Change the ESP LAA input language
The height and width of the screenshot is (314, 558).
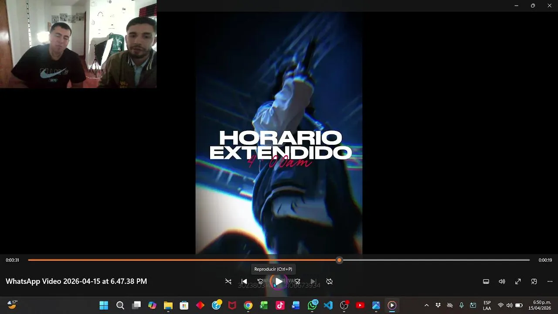click(x=487, y=305)
